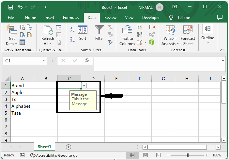Switch to the Home tab

31,18
